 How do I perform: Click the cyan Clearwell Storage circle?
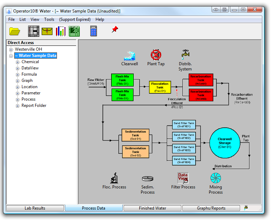[x=225, y=143]
